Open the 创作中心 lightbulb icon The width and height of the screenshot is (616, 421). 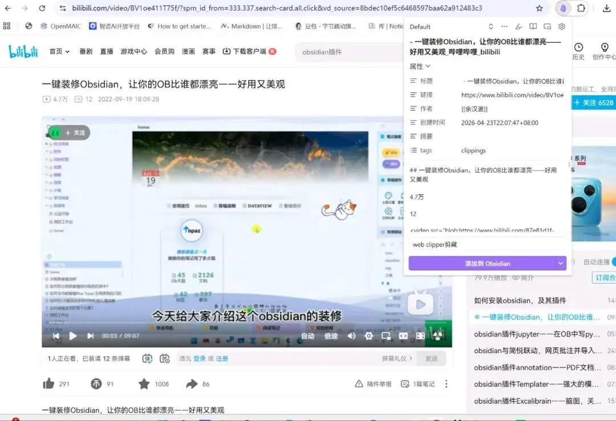604,51
